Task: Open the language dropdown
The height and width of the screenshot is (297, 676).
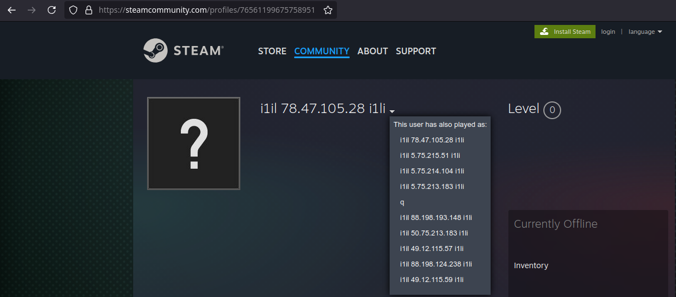Action: coord(645,32)
